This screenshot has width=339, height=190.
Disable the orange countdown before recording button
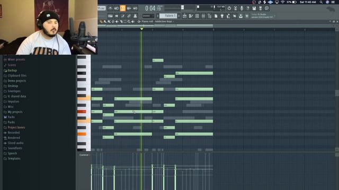point(123,8)
